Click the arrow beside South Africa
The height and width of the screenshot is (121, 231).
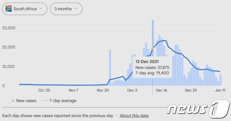(x=41, y=9)
